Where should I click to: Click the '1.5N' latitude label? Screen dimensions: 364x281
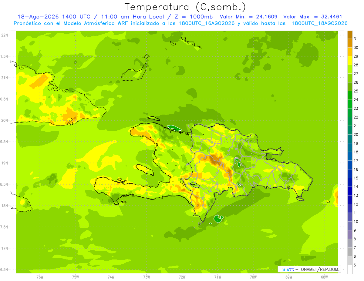(x=4, y=56)
